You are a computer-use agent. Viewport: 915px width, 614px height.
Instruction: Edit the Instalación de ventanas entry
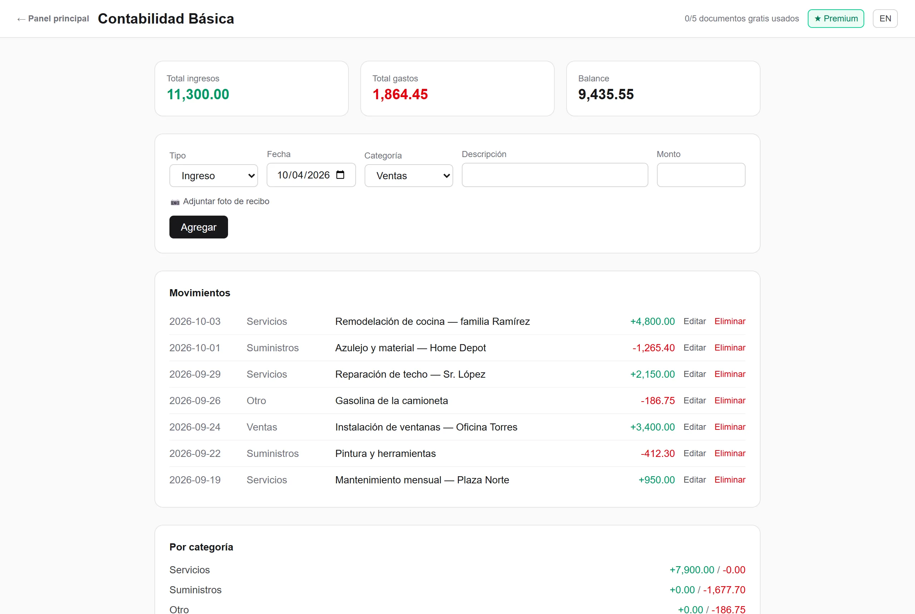(x=695, y=427)
